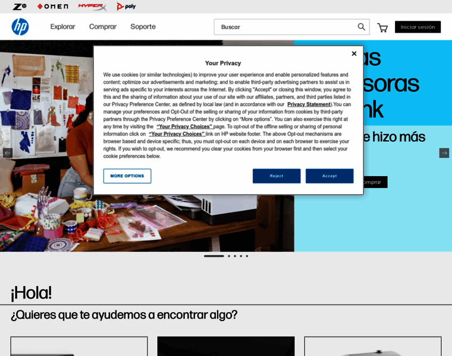Accept cookies with the Accept button
Image resolution: width=452 pixels, height=356 pixels.
point(329,176)
